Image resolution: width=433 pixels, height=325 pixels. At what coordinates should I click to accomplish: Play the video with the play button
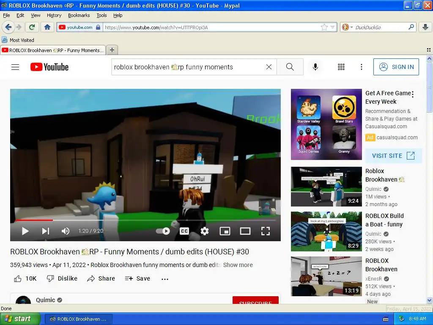[25, 231]
